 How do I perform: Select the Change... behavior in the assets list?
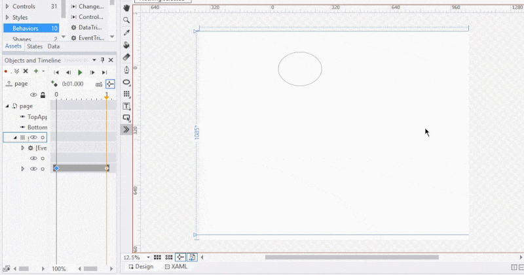click(88, 7)
